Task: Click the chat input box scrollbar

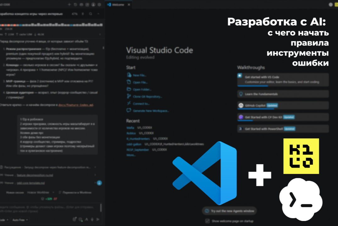Action: tap(101, 208)
